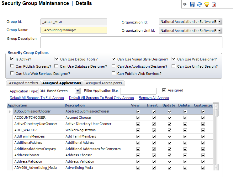234x177 pixels.
Task: Open the Application Type dropdown
Action: coord(78,91)
